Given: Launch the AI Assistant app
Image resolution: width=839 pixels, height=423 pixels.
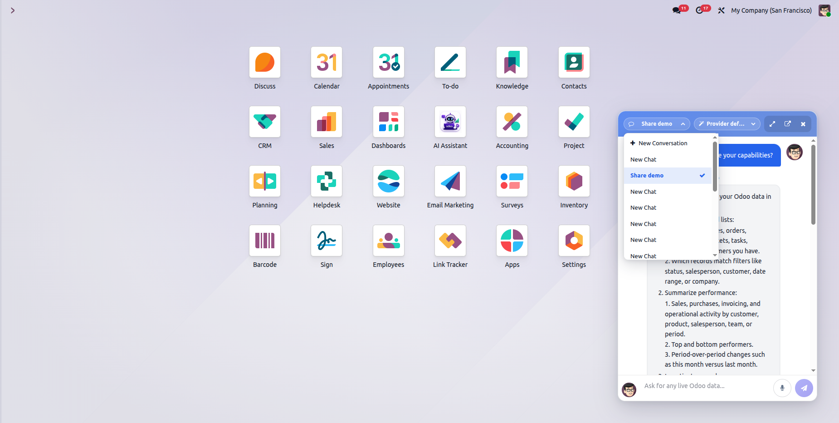Looking at the screenshot, I should click(x=450, y=122).
